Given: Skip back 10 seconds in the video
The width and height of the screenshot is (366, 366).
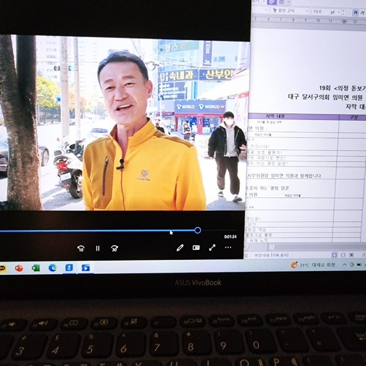Looking at the screenshot, I should [81, 248].
